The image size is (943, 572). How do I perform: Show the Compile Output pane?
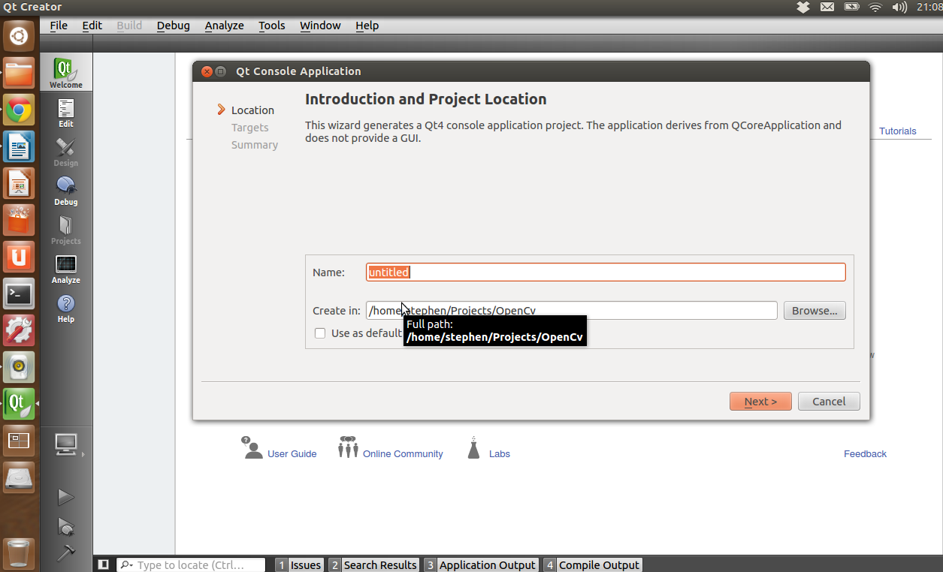pos(593,564)
